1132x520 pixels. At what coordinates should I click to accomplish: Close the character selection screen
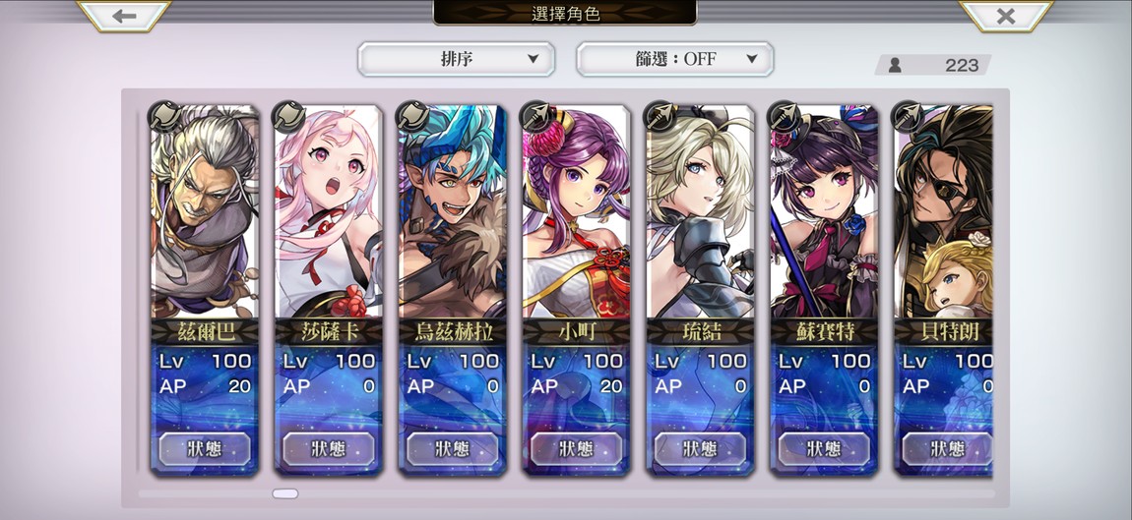point(1006,16)
